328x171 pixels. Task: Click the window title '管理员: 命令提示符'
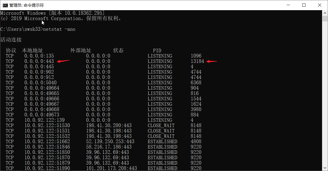coord(27,5)
